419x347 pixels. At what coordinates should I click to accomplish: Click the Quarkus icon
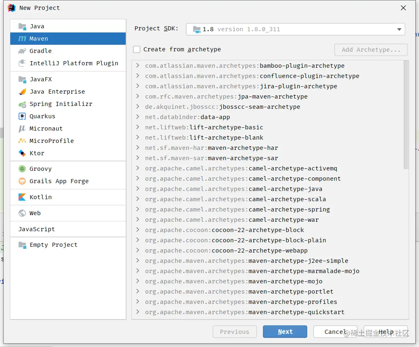pos(22,116)
